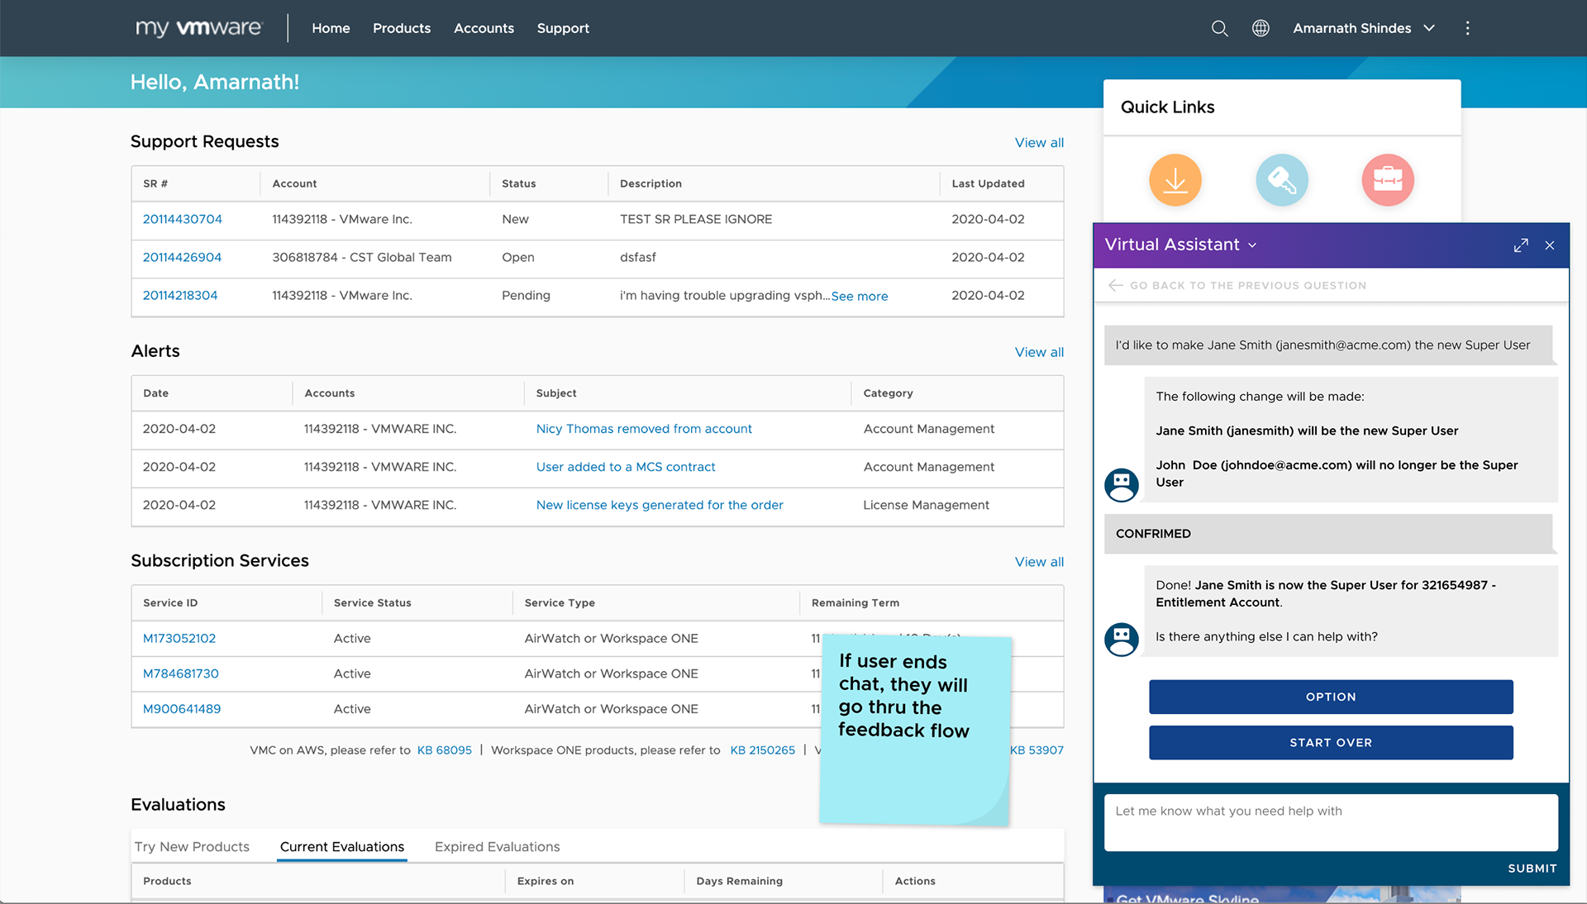Click View all for Alerts

click(1039, 352)
